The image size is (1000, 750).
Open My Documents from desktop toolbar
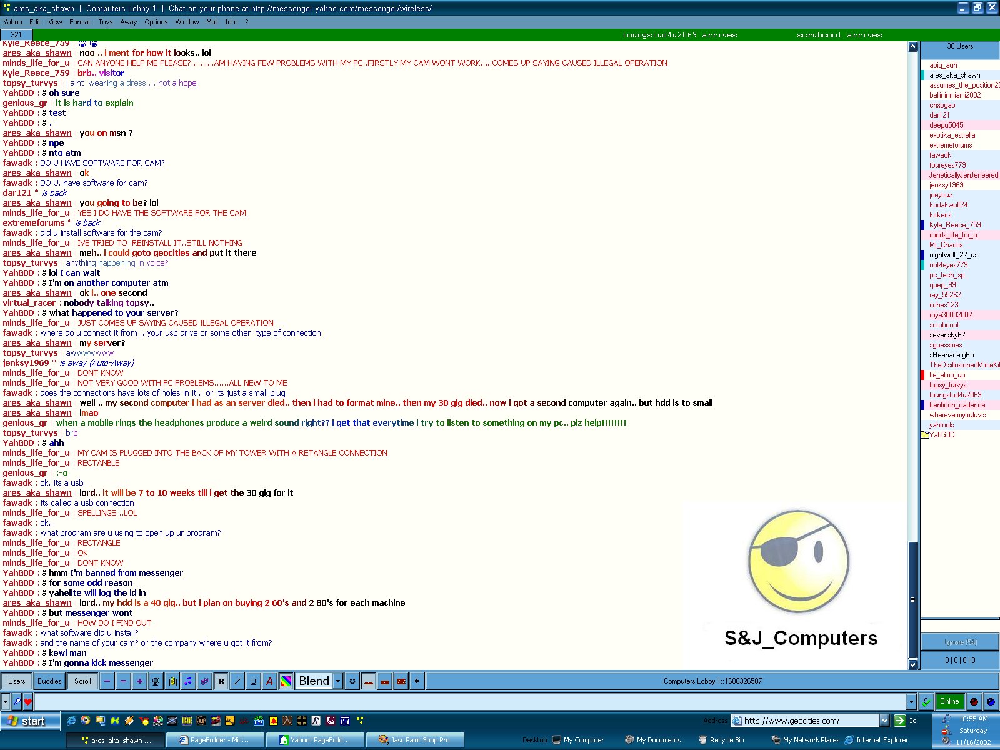(653, 740)
